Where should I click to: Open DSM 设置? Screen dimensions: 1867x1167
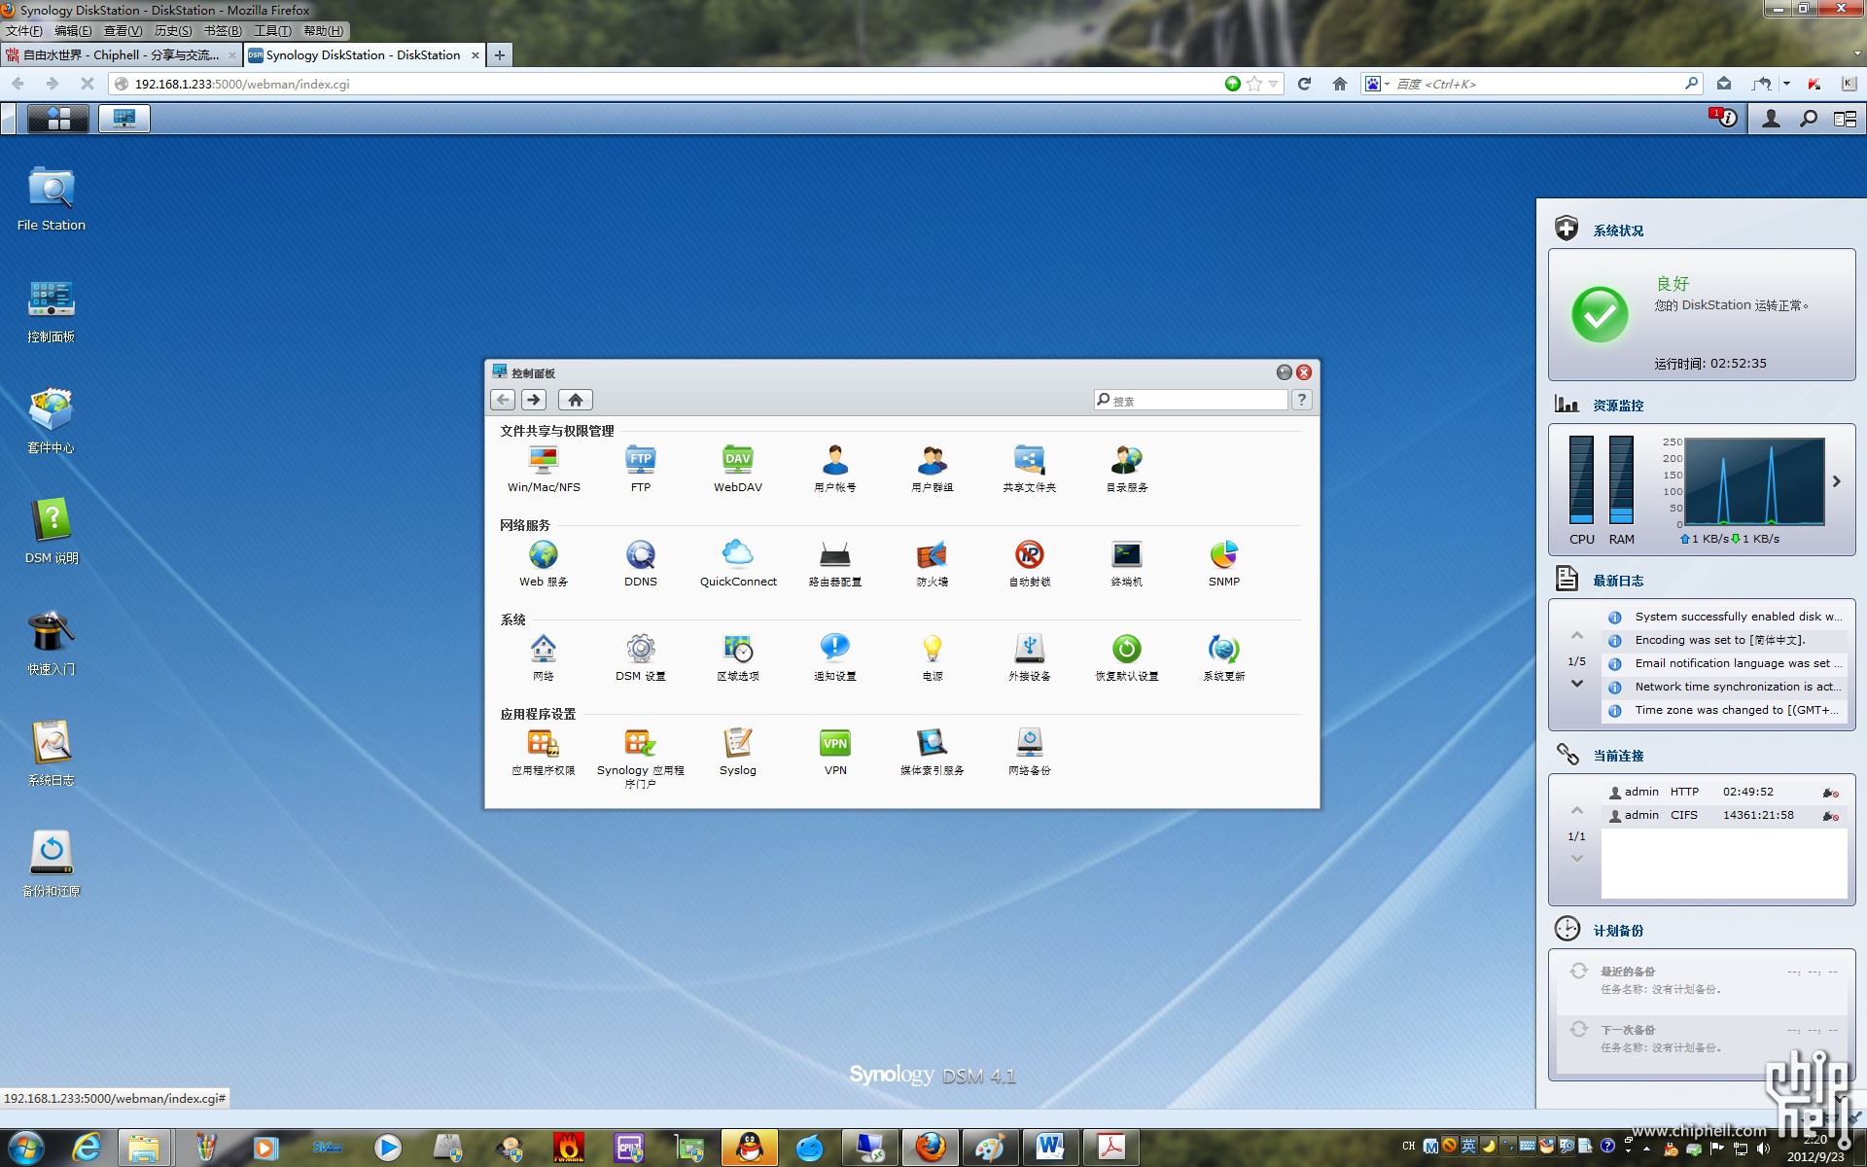[x=641, y=657]
